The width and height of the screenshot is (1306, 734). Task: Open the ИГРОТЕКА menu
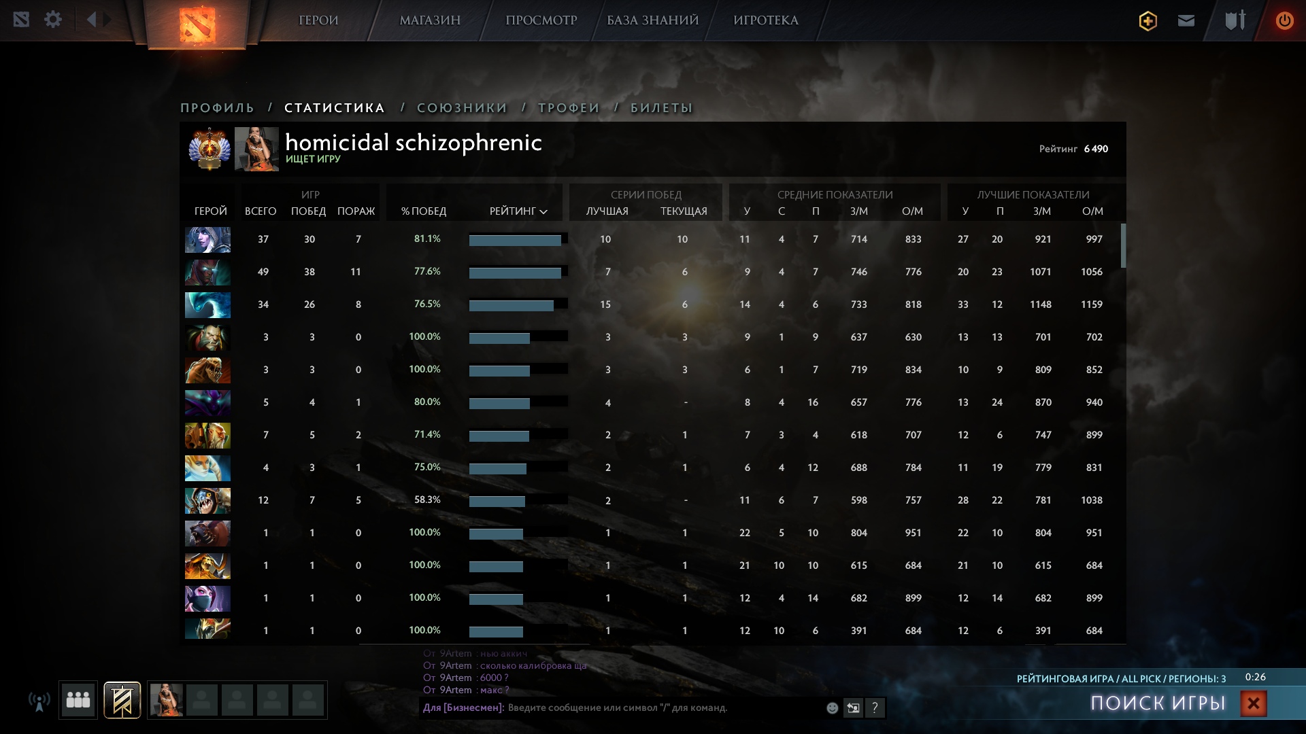click(766, 20)
